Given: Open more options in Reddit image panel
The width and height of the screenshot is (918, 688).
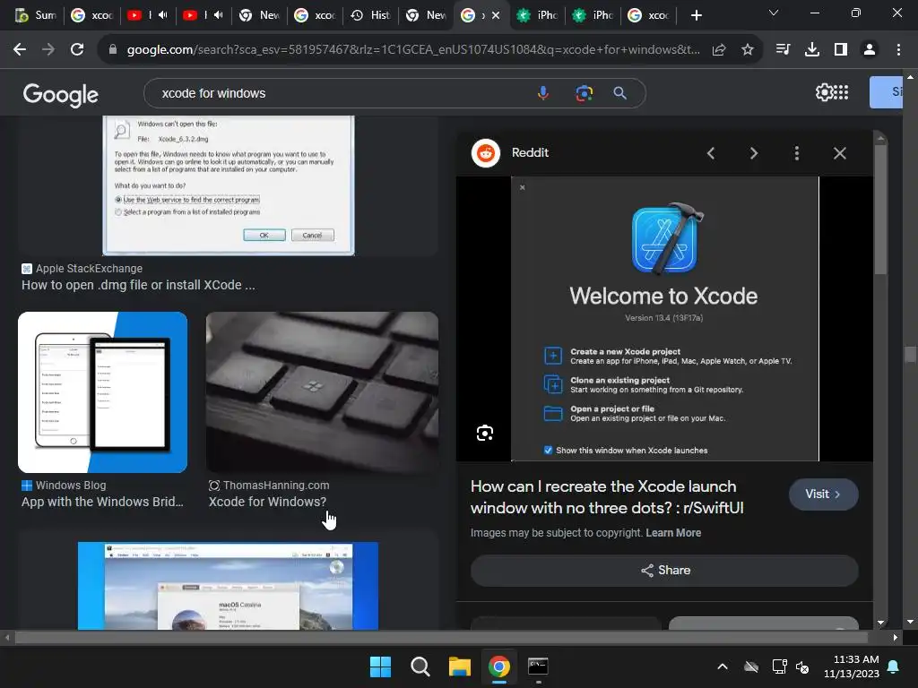Looking at the screenshot, I should coord(796,153).
